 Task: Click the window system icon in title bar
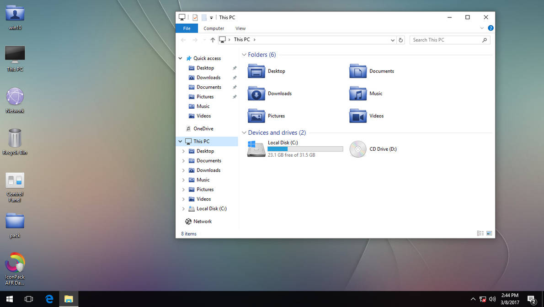click(182, 17)
